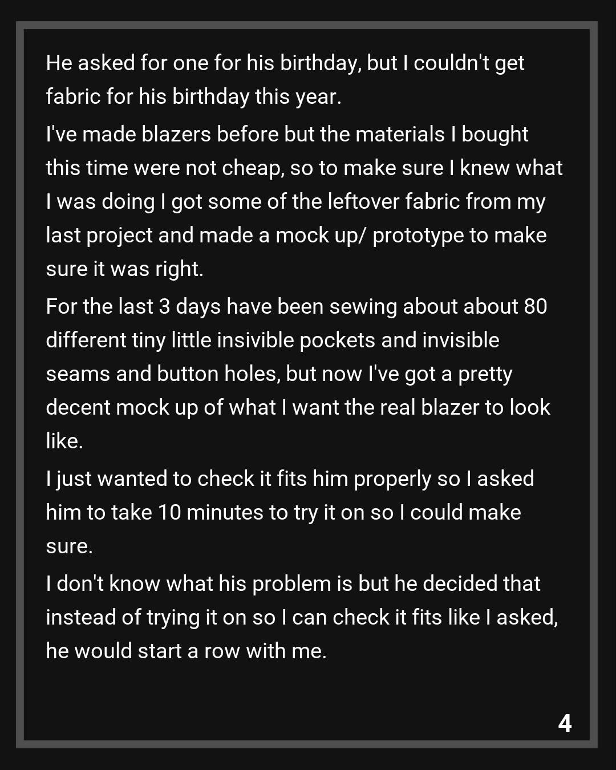Click the line "sure it was right."
The height and width of the screenshot is (770, 616).
[x=124, y=269]
